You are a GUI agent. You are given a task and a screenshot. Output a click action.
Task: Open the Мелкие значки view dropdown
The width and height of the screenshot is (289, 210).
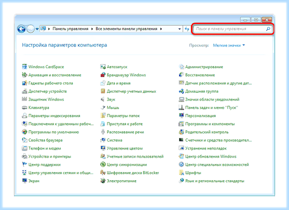pyautogui.click(x=229, y=45)
